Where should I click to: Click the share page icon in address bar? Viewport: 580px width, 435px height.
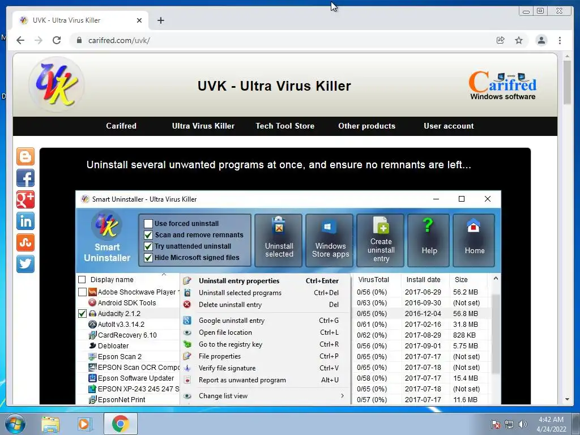click(x=501, y=40)
